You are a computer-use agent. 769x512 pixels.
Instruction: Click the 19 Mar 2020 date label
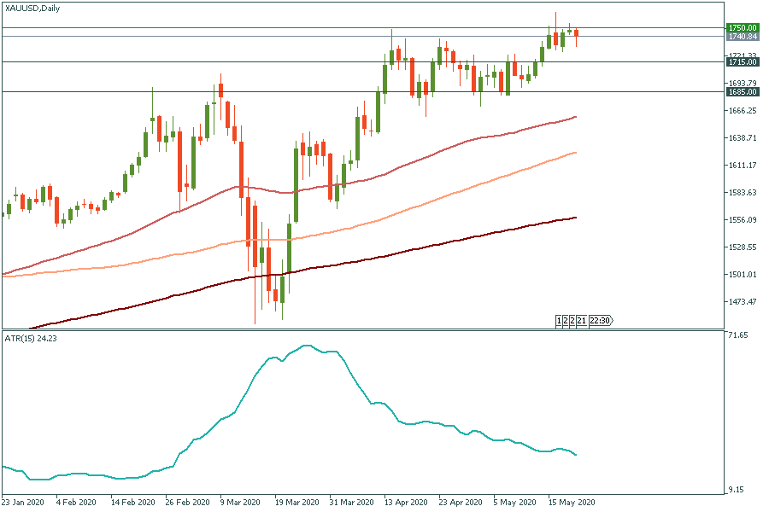[x=295, y=503]
